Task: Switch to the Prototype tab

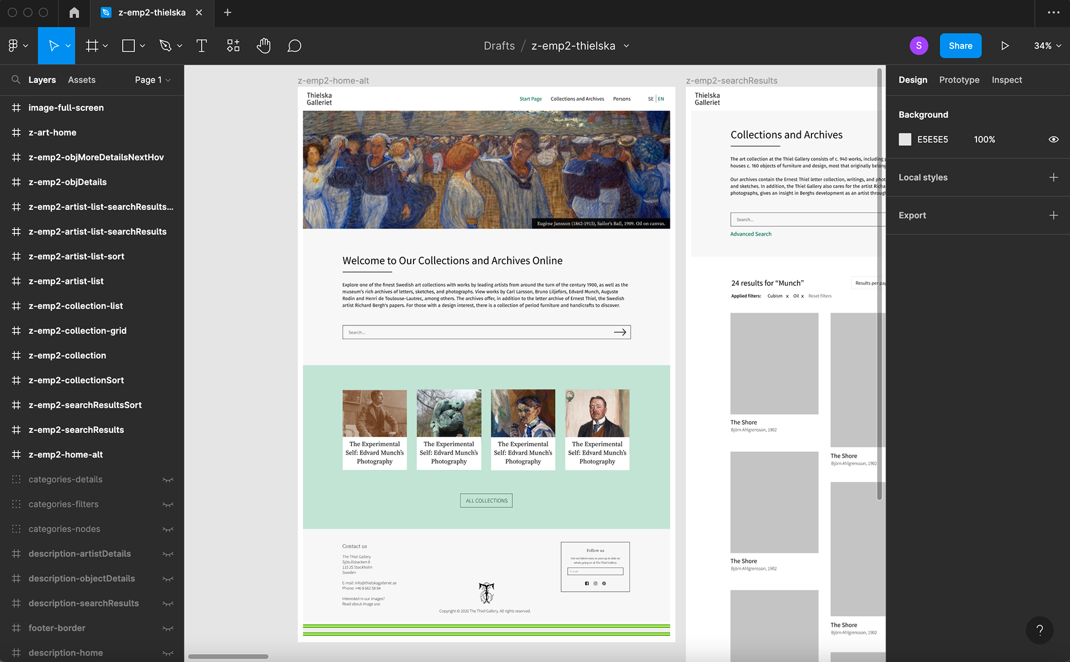Action: [959, 80]
